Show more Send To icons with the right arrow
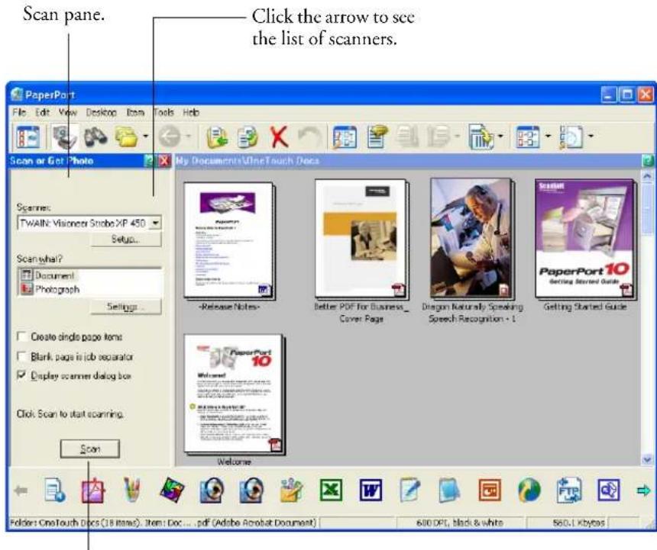The height and width of the screenshot is (550, 657). (643, 490)
